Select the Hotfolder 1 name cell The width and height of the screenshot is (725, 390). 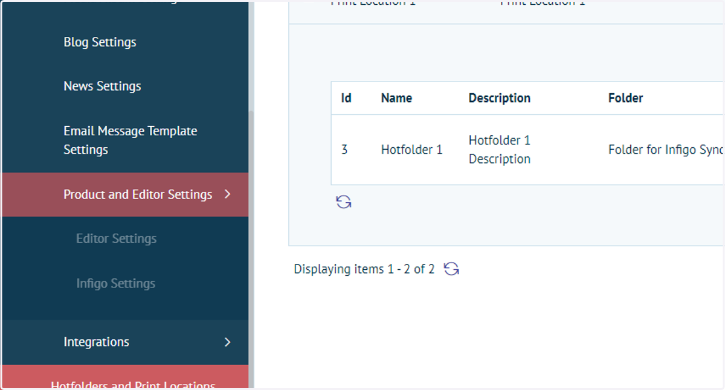(x=411, y=150)
